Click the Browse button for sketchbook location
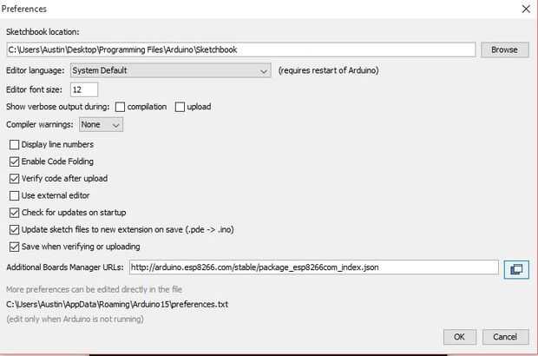Image resolution: width=538 pixels, height=356 pixels. tap(504, 49)
